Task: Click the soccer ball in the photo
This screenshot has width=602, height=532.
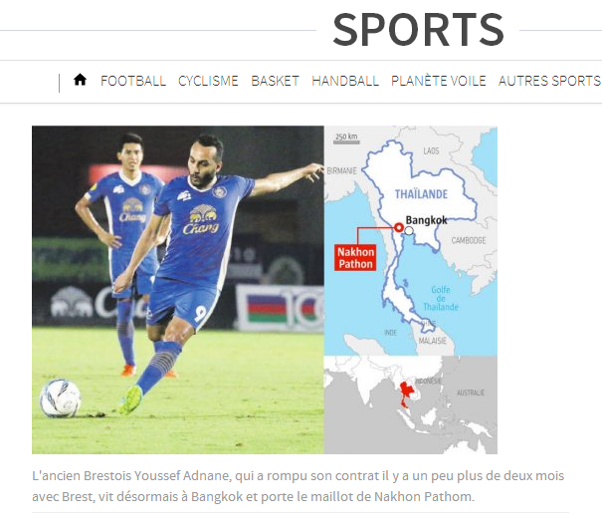Action: point(61,398)
